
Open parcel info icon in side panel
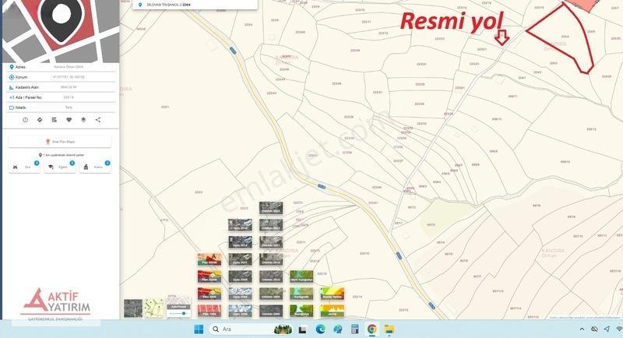pyautogui.click(x=26, y=120)
